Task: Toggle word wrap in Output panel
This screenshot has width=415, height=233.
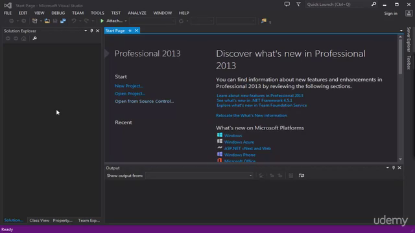Action: point(302,175)
